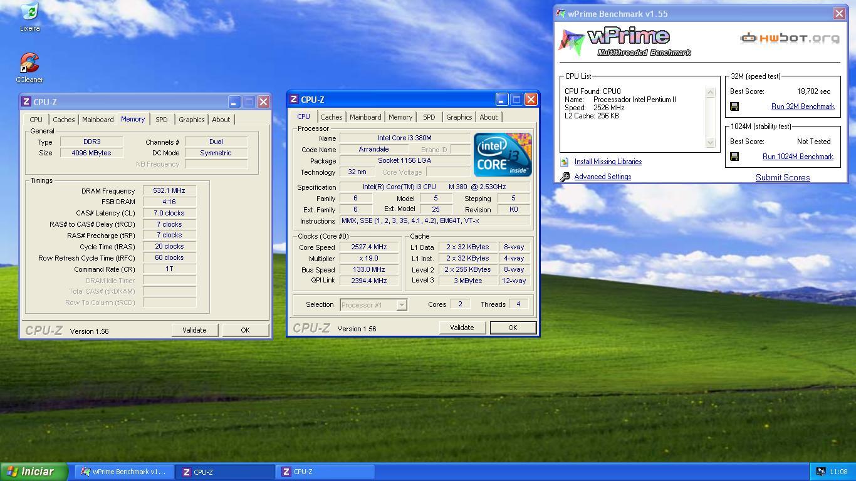Click the Command Rate 1T field
856x481 pixels.
(x=169, y=269)
